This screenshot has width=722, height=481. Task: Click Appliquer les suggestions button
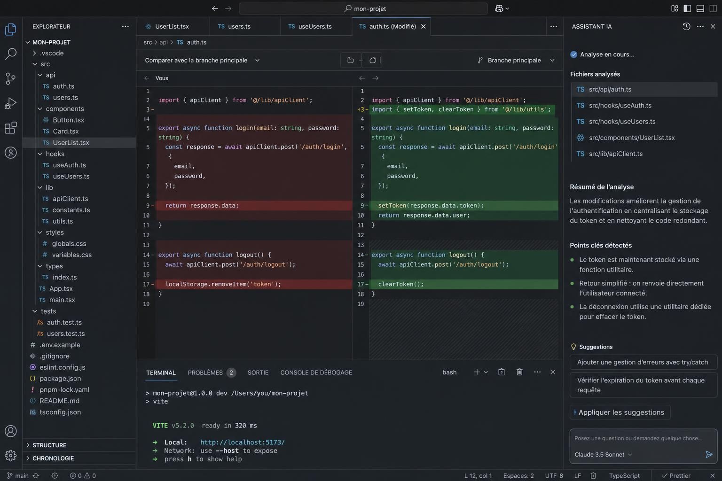pos(620,412)
